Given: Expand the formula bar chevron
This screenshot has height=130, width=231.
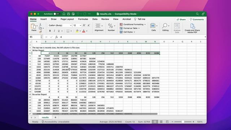Looking at the screenshot, I should coord(205,37).
